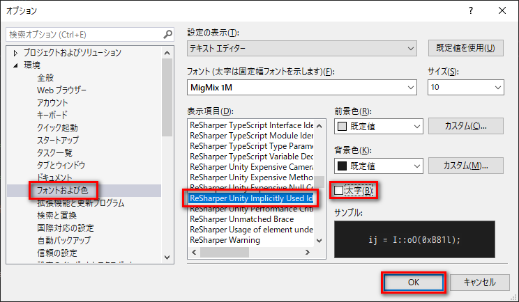Click tree scrollbar down arrow
Screen dimensions: 519x302
point(167,257)
